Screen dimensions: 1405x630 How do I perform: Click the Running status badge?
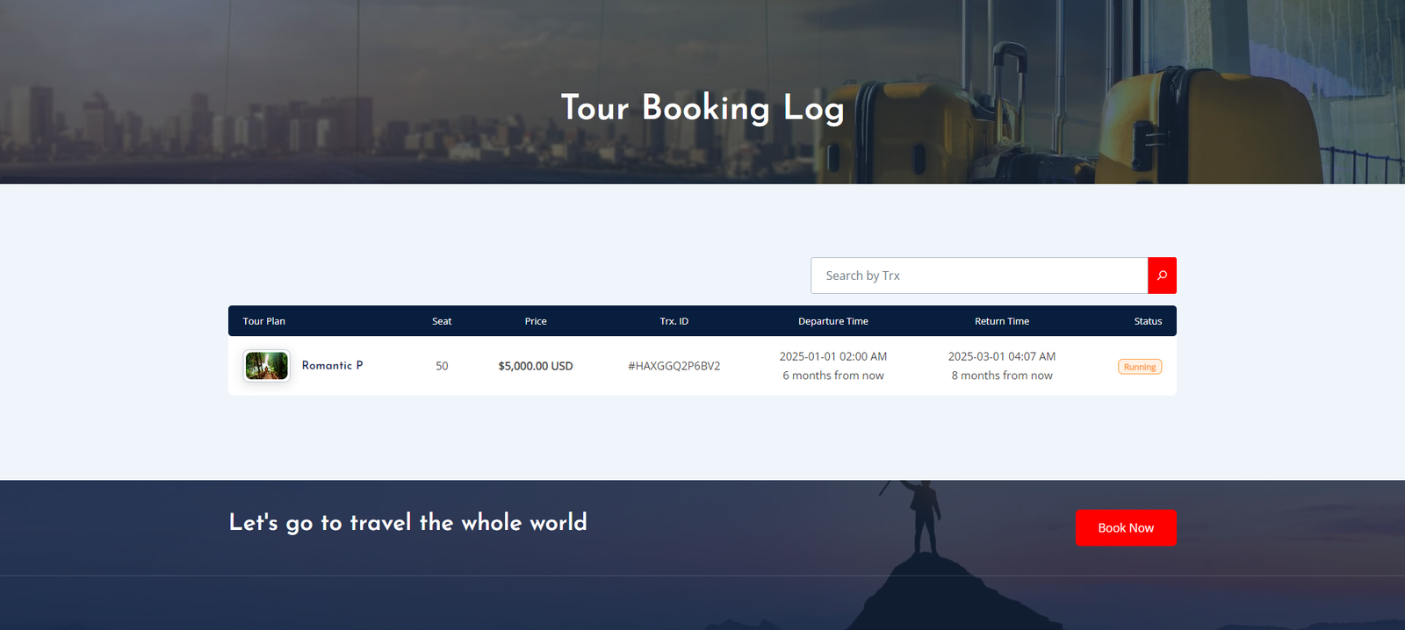1139,367
